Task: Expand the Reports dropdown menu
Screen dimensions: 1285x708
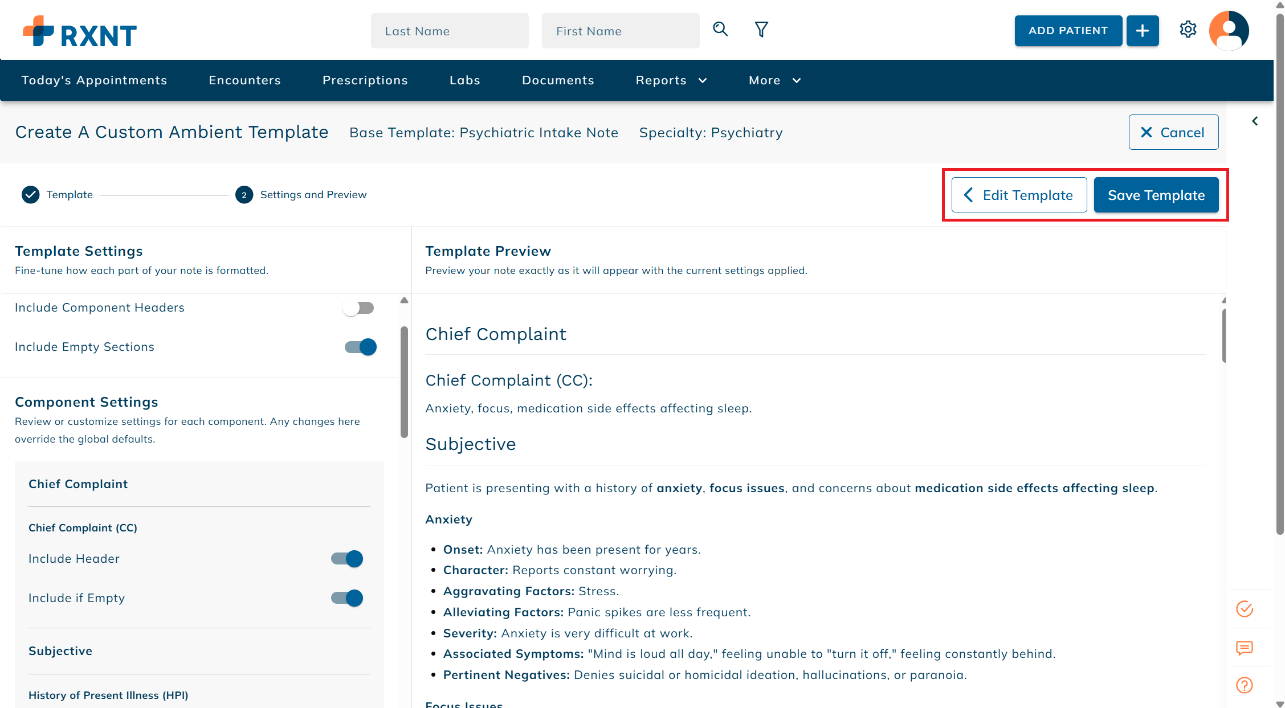Action: (x=671, y=80)
